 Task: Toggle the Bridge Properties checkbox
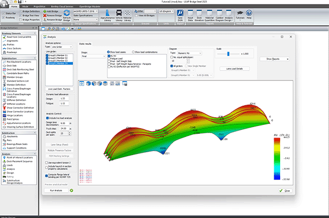[x=20, y=20]
